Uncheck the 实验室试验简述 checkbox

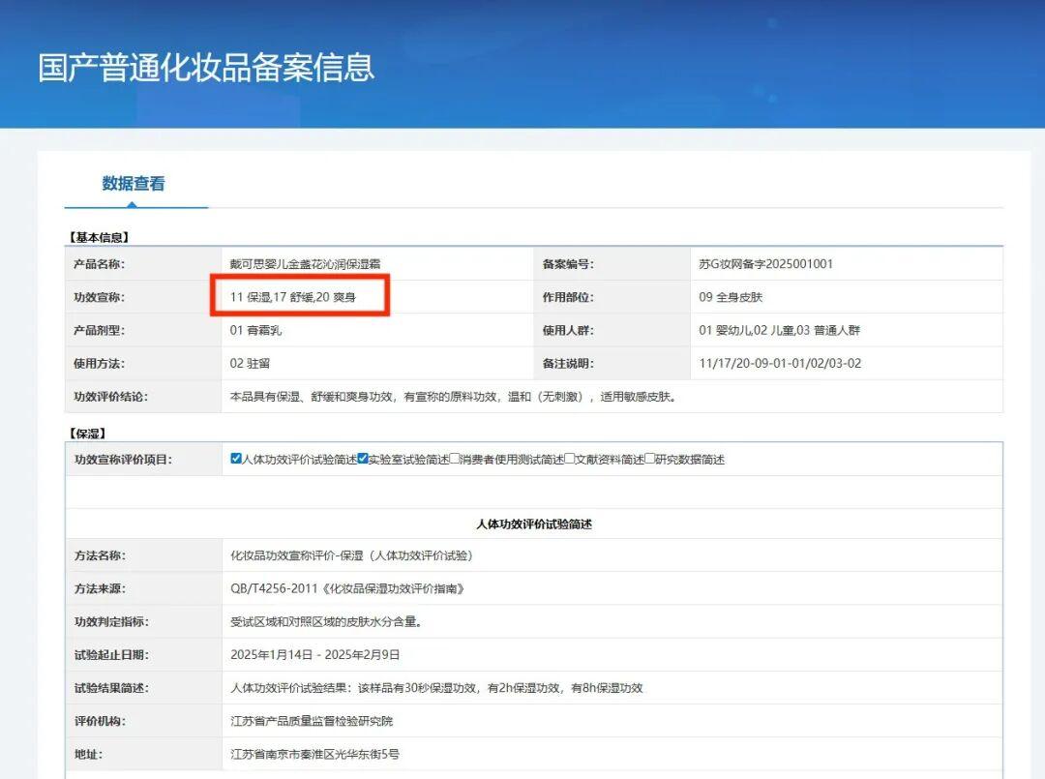(x=363, y=459)
